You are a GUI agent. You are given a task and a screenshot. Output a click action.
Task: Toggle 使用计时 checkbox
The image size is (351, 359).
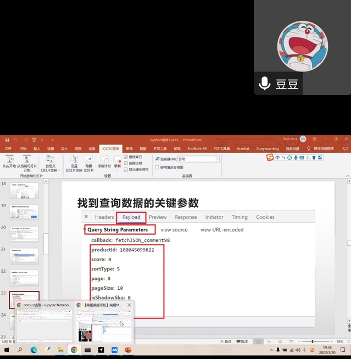click(x=126, y=163)
